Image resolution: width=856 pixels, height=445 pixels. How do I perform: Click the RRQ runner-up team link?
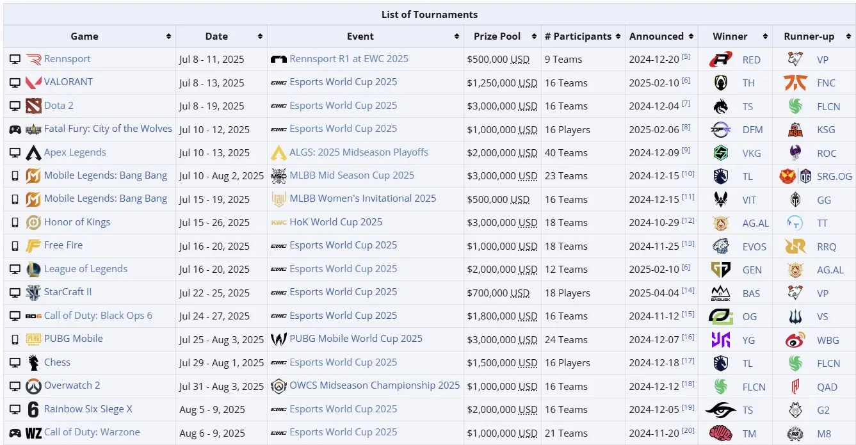(827, 247)
